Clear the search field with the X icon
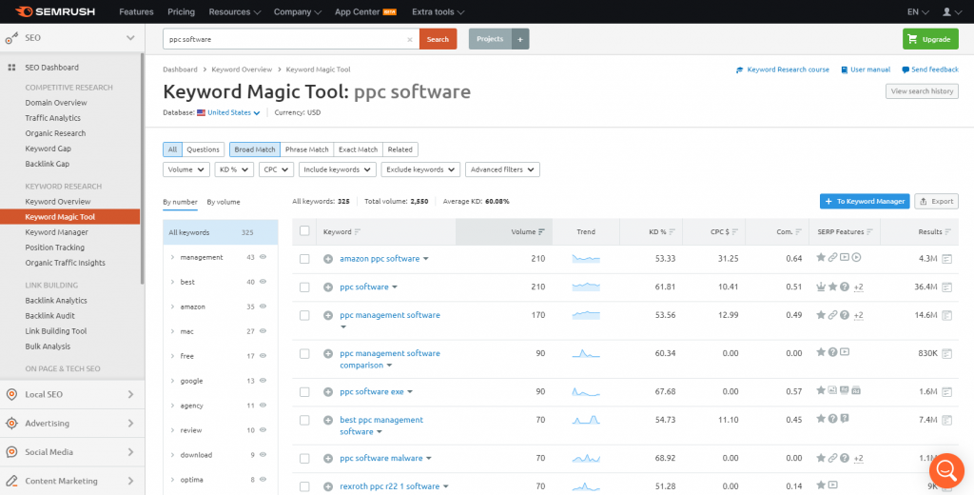Image resolution: width=974 pixels, height=495 pixels. pos(410,40)
